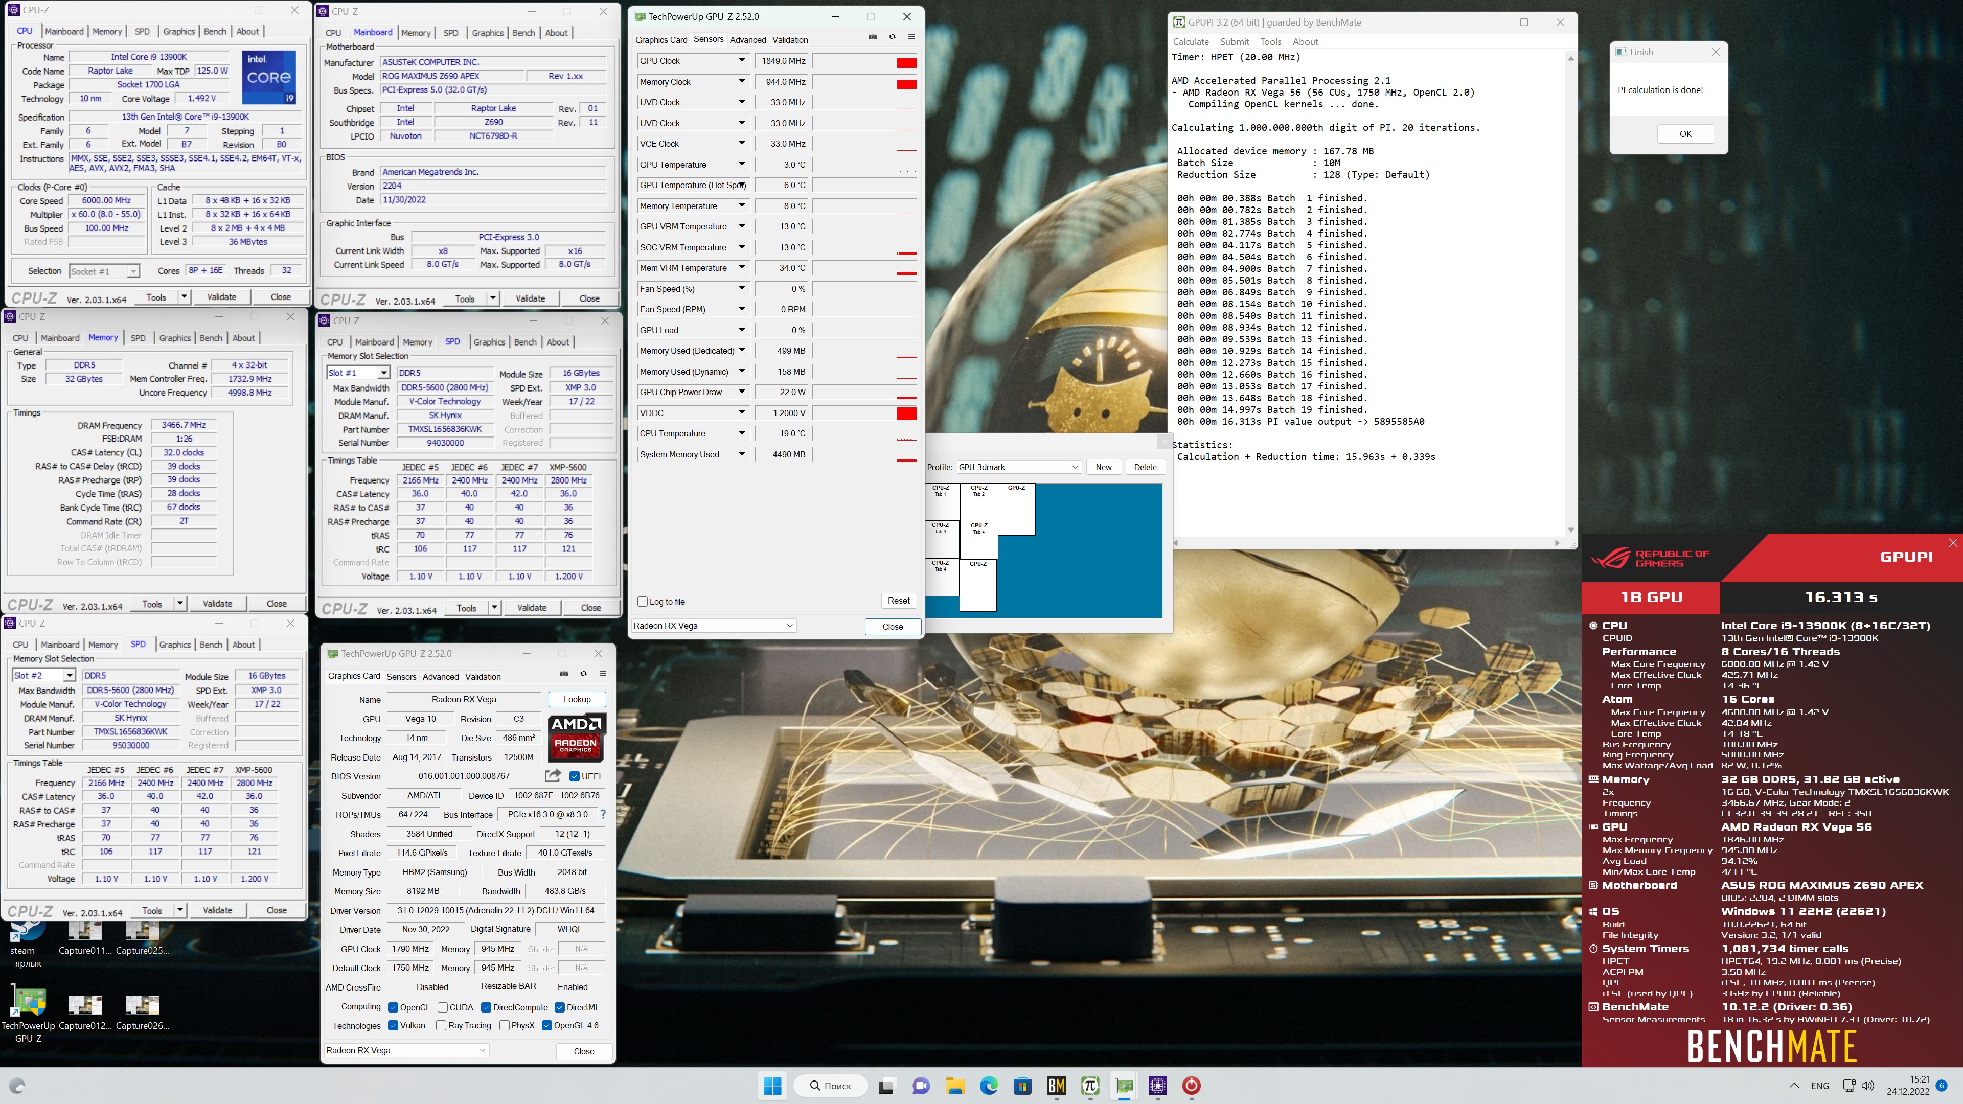Toggle the PhysX checkbox
1963x1104 pixels.
(x=505, y=1025)
